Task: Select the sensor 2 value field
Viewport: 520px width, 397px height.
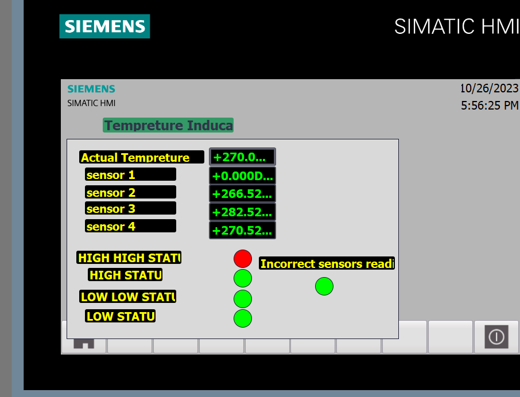Action: point(242,193)
